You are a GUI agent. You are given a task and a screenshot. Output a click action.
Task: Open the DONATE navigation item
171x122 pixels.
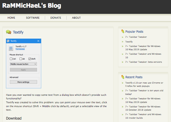56,18
